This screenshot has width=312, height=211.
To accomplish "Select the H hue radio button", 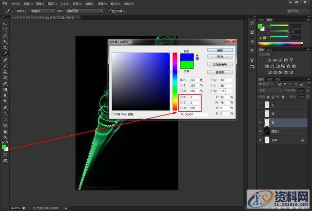I will tap(181, 79).
